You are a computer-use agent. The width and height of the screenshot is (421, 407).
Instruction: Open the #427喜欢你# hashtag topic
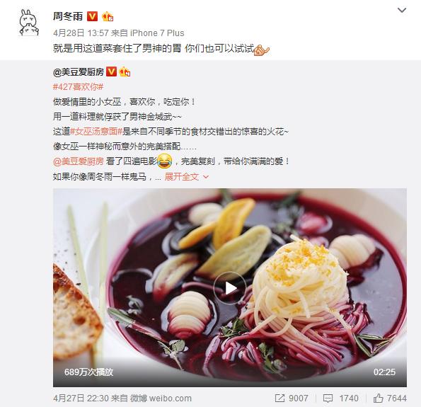point(78,87)
